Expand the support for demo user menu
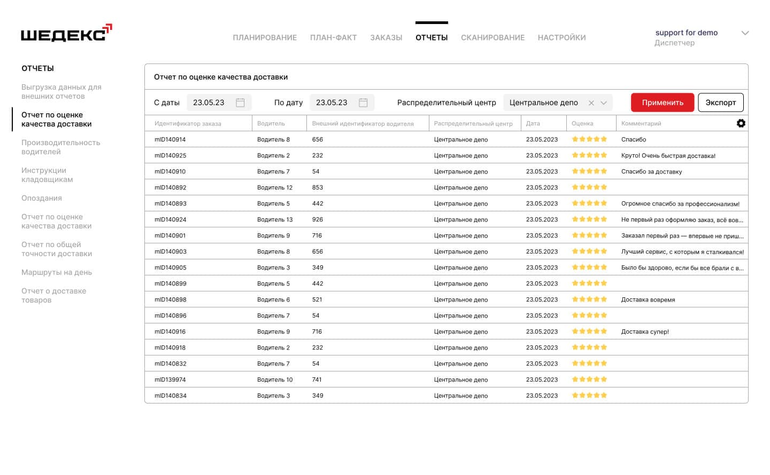 [x=745, y=33]
